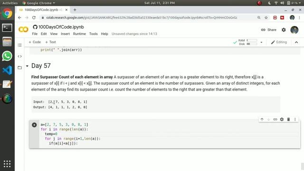Open Activities overview
The width and height of the screenshot is (304, 171).
[x=10, y=3]
